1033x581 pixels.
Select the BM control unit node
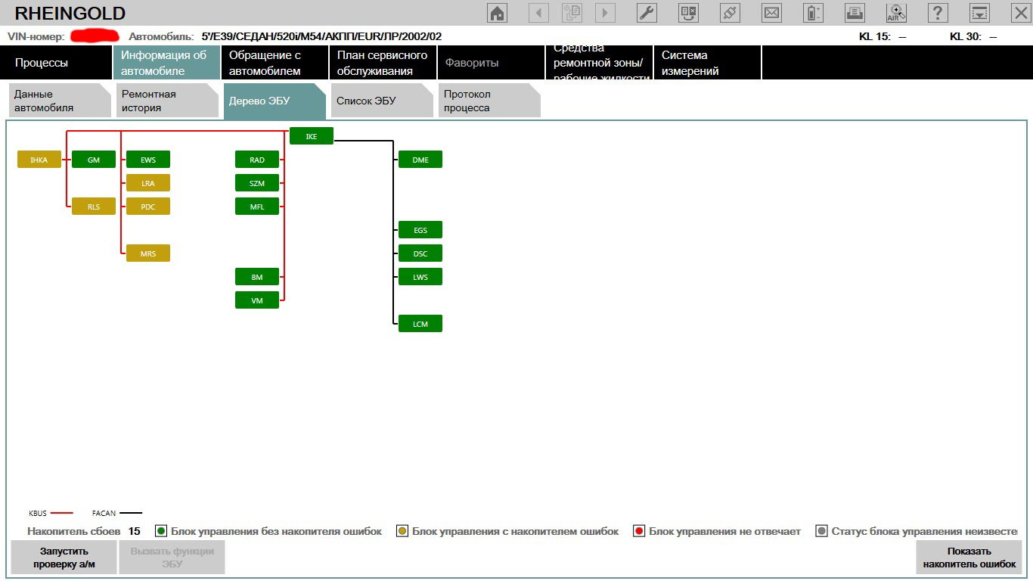click(x=257, y=277)
